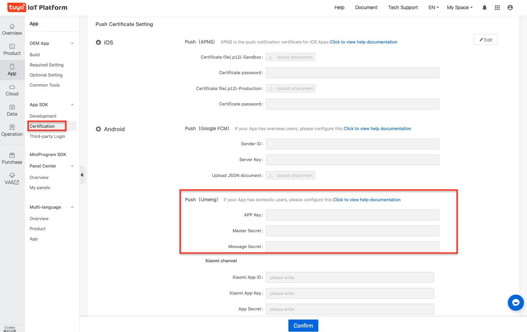This screenshot has height=332, width=527.
Task: Select Certification in App SDK menu
Action: click(42, 126)
